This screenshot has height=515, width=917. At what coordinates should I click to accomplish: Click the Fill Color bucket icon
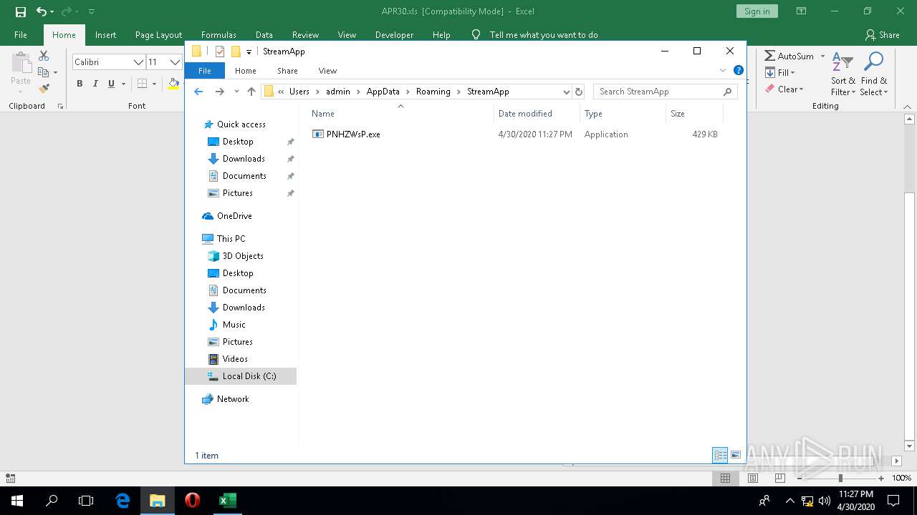173,84
